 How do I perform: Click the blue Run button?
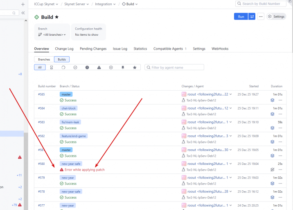(x=241, y=16)
